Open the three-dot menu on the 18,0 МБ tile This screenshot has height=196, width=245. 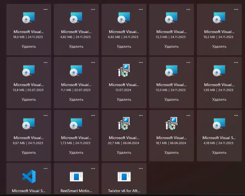click(x=46, y=9)
